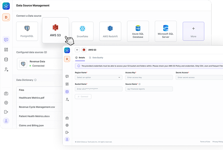Click the AWS S3 data source card

(x=55, y=30)
